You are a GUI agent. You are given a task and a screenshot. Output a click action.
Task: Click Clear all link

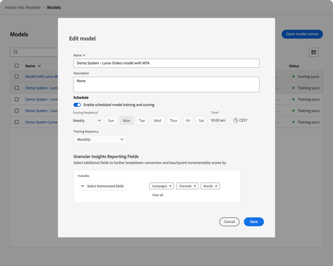point(158,195)
